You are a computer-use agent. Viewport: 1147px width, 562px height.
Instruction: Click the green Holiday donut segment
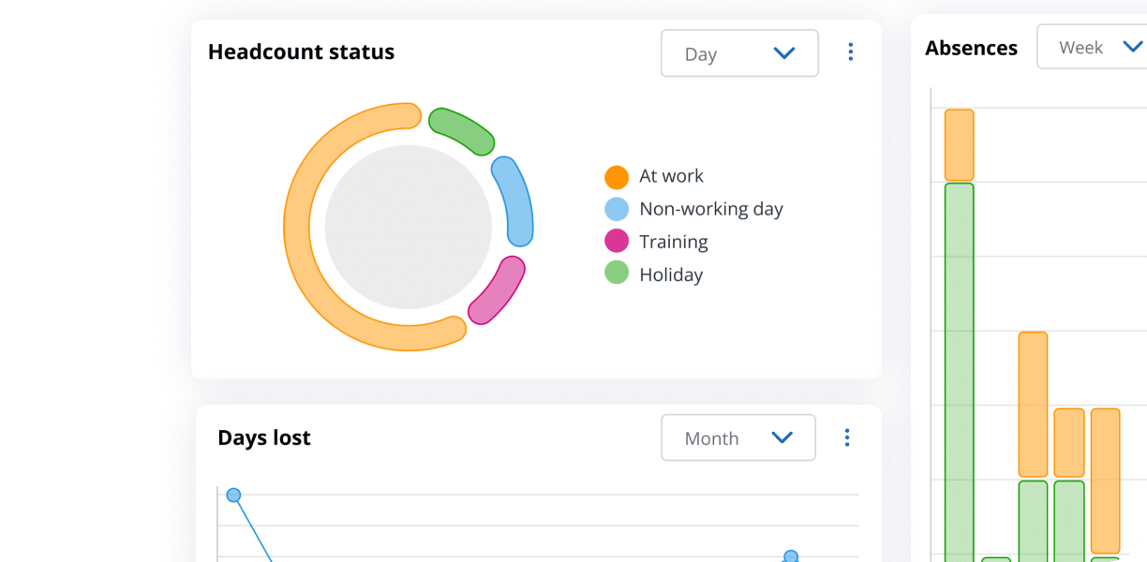(461, 131)
